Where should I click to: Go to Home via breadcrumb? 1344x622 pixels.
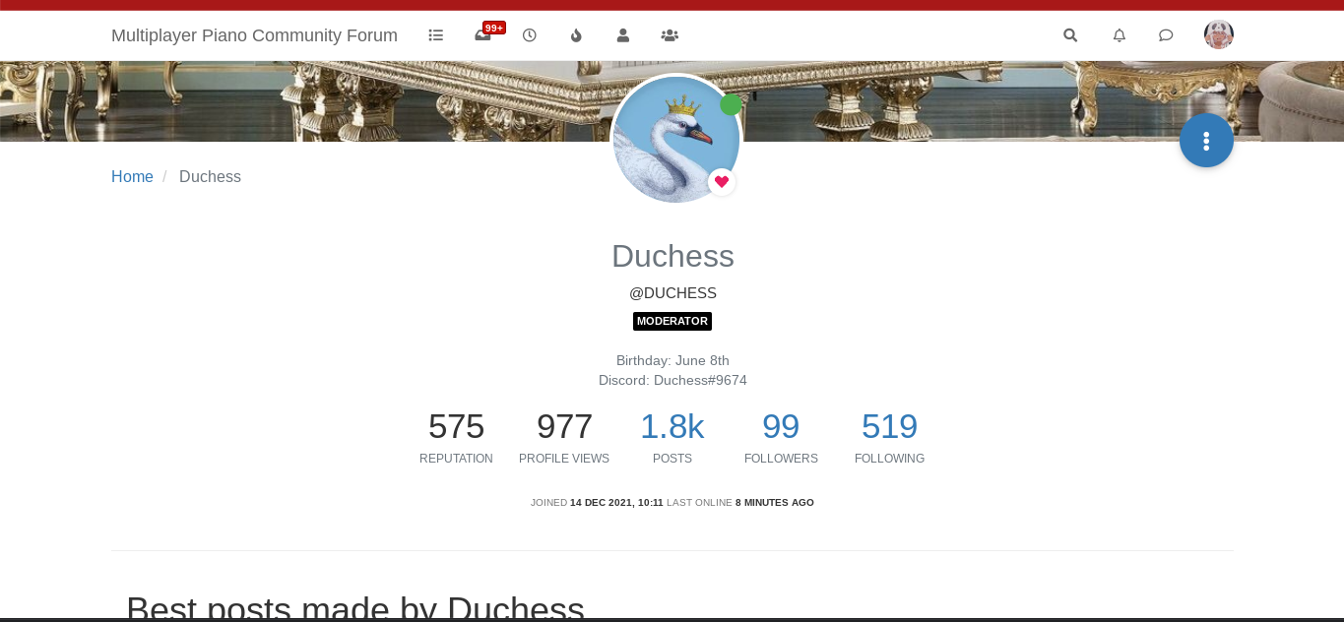pyautogui.click(x=132, y=177)
